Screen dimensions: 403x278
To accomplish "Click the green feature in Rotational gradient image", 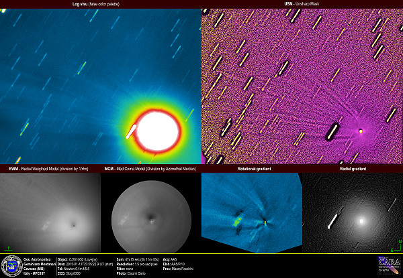I will 238,219.
